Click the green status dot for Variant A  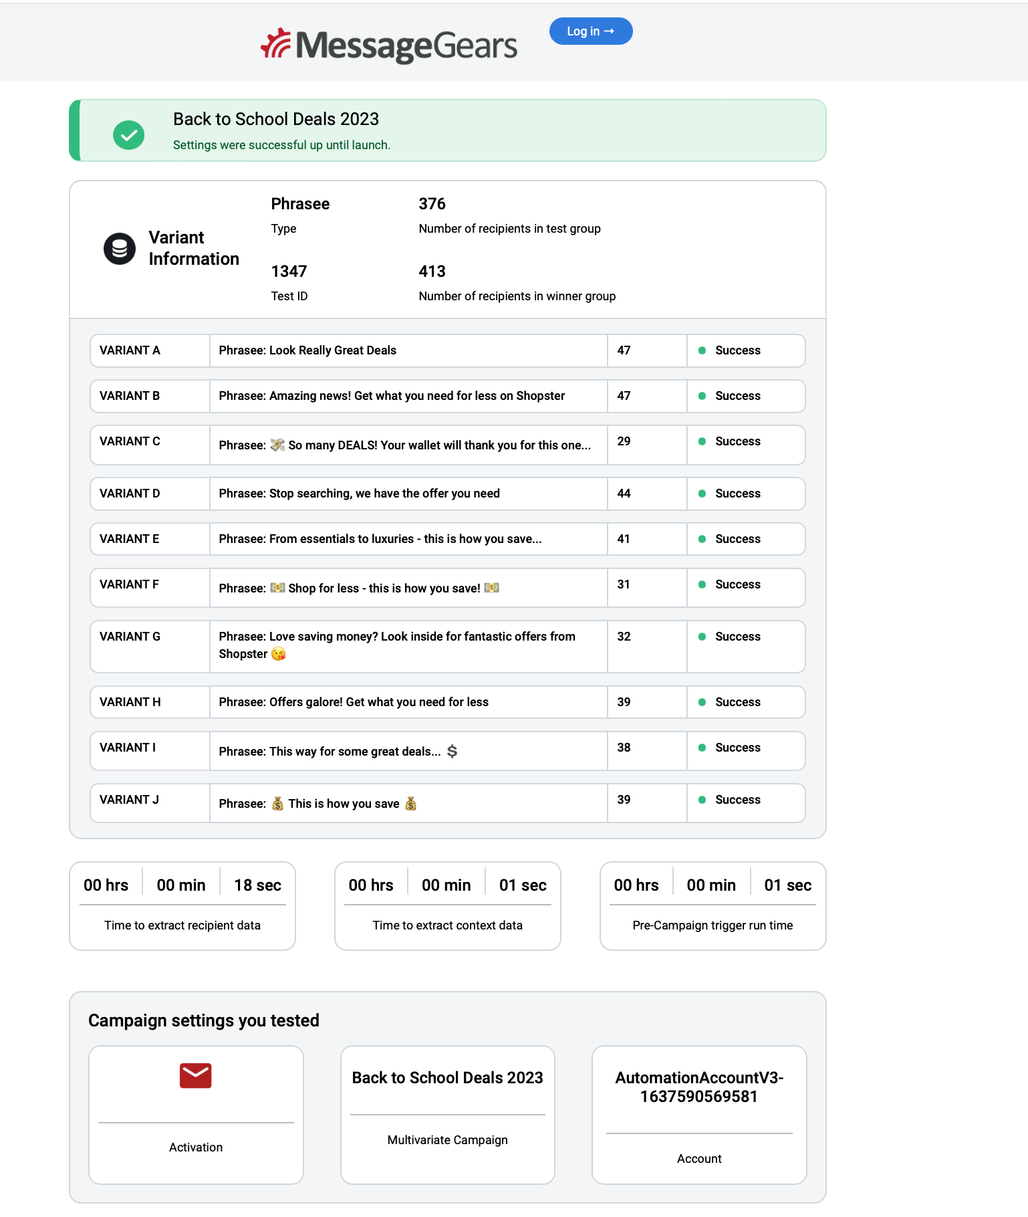click(702, 350)
